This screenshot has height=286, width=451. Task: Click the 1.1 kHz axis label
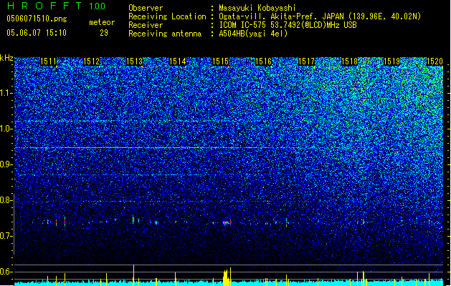pyautogui.click(x=6, y=93)
